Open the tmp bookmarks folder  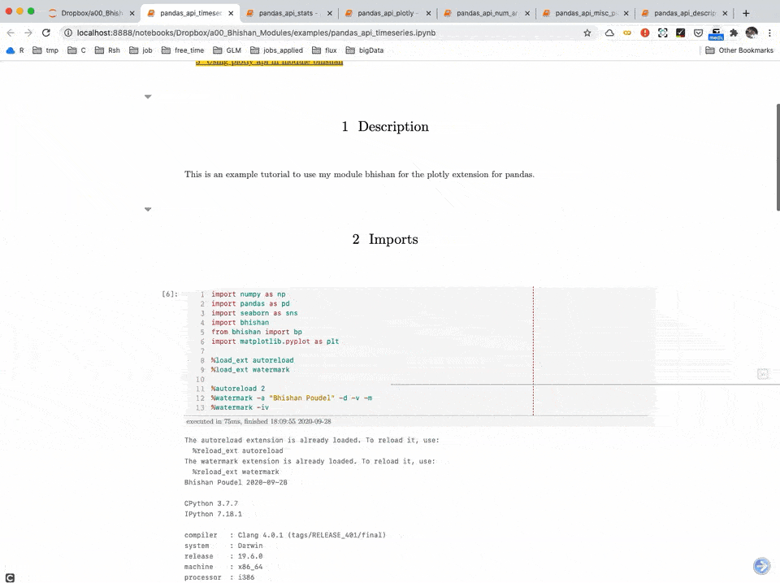(x=45, y=50)
